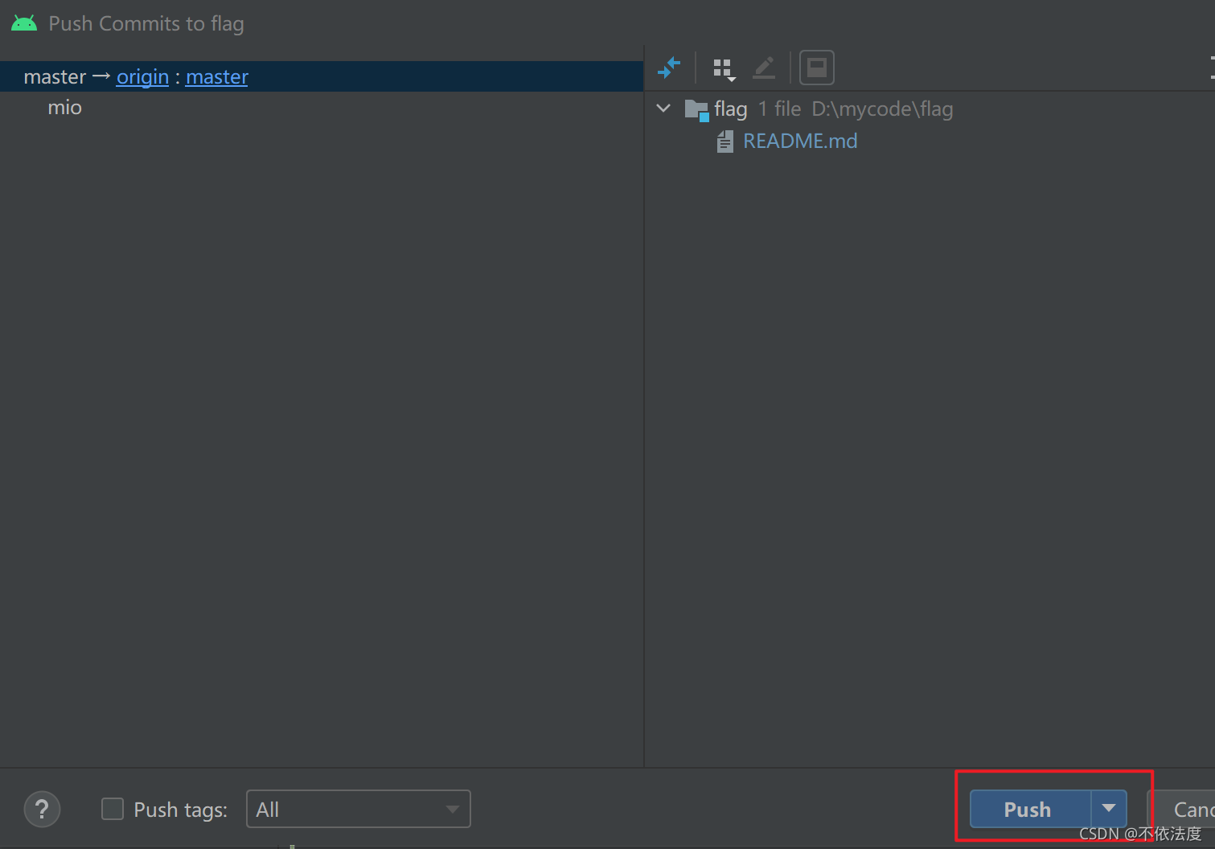Click the README.md file icon

725,142
